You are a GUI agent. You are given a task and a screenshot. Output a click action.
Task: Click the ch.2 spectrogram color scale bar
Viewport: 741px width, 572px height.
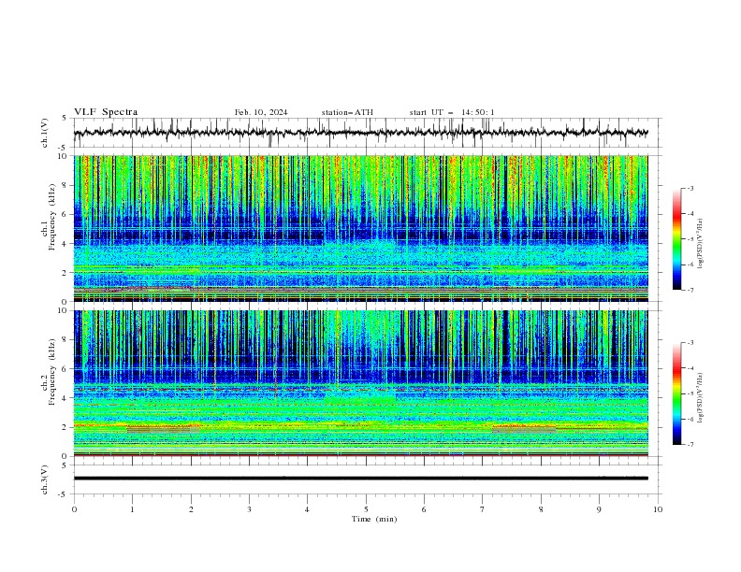[x=677, y=393]
